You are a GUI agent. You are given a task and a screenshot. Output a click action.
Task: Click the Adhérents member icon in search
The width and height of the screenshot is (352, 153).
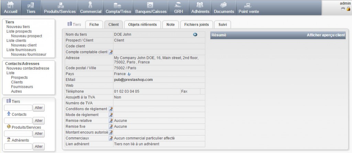[x=9, y=140]
